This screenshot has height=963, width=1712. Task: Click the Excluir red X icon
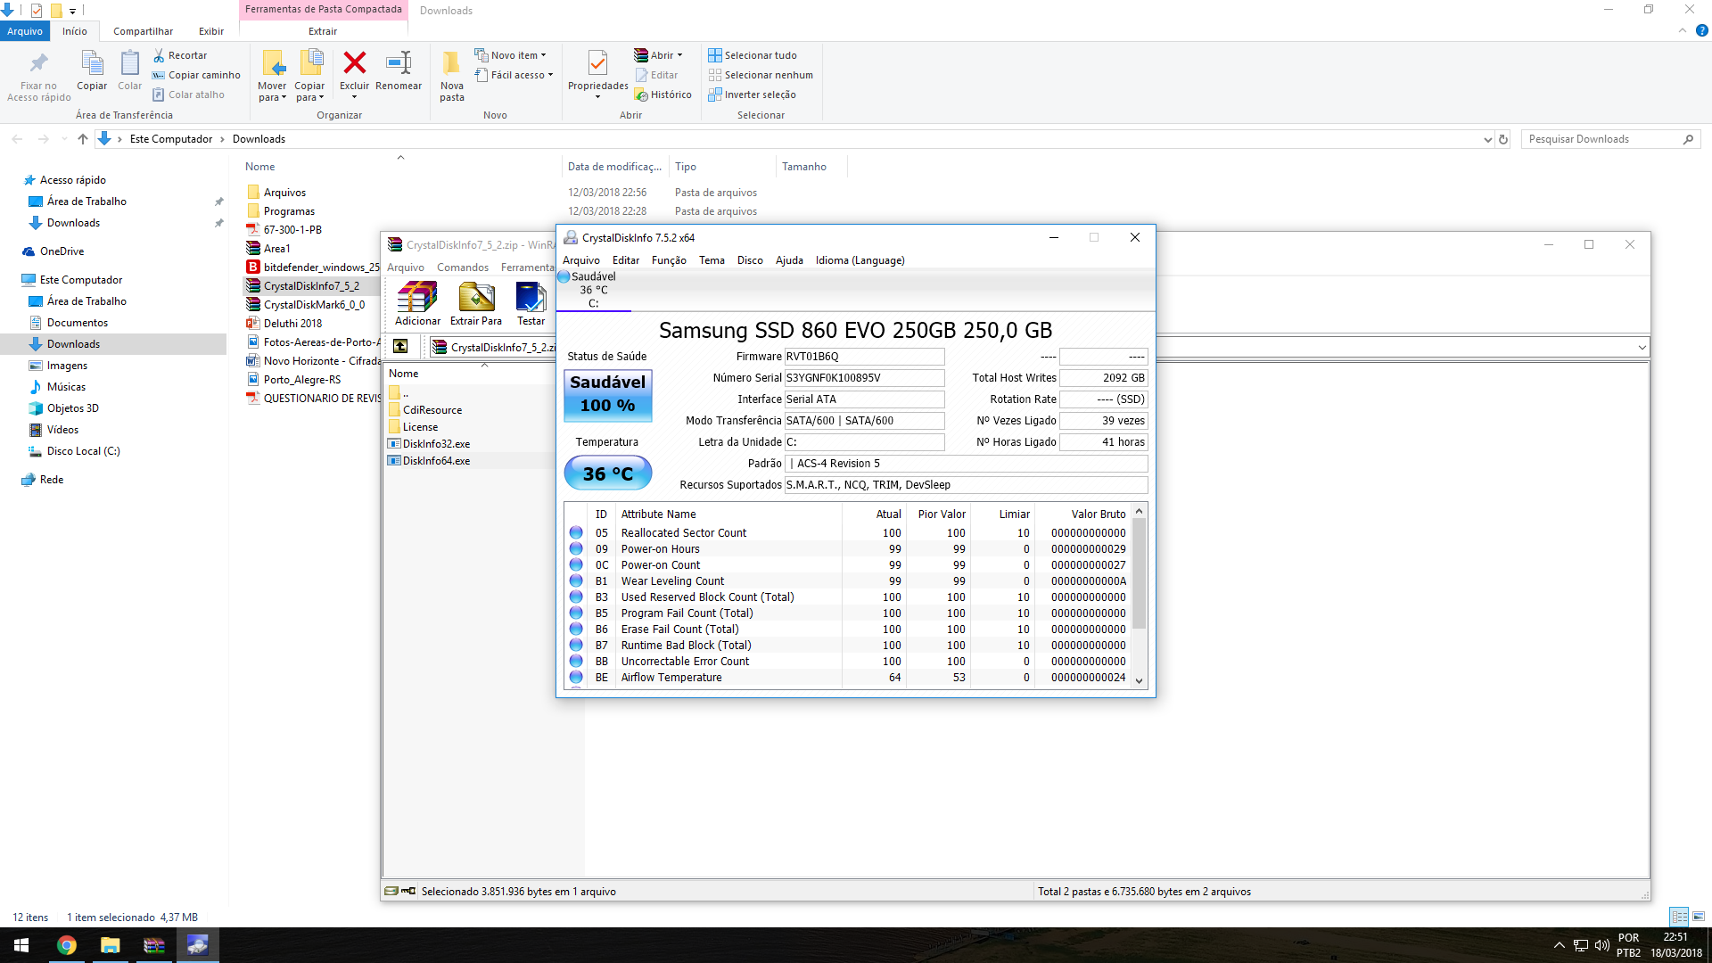354,62
